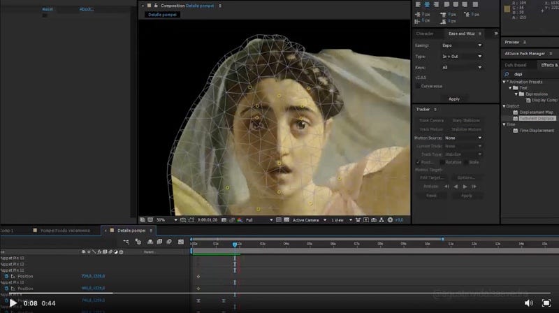Click the Track Camera button
559x313 pixels.
pos(431,120)
